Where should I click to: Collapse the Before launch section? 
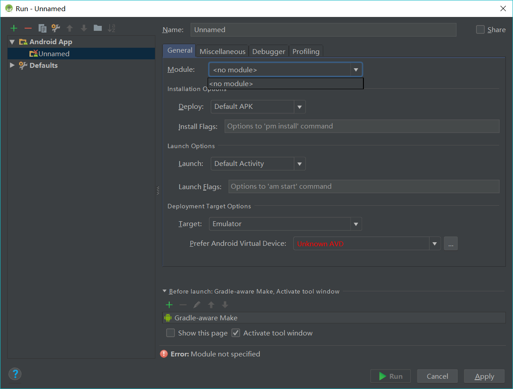coord(165,291)
